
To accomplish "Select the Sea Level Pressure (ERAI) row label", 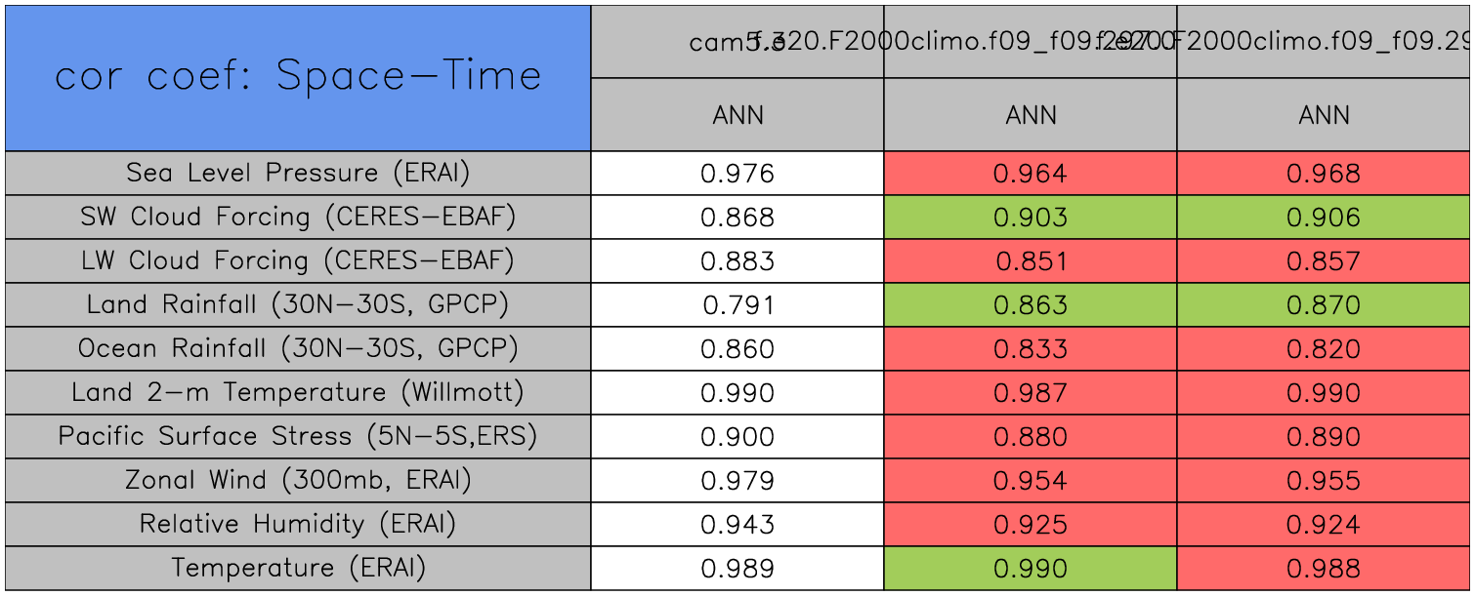I will coord(298,174).
